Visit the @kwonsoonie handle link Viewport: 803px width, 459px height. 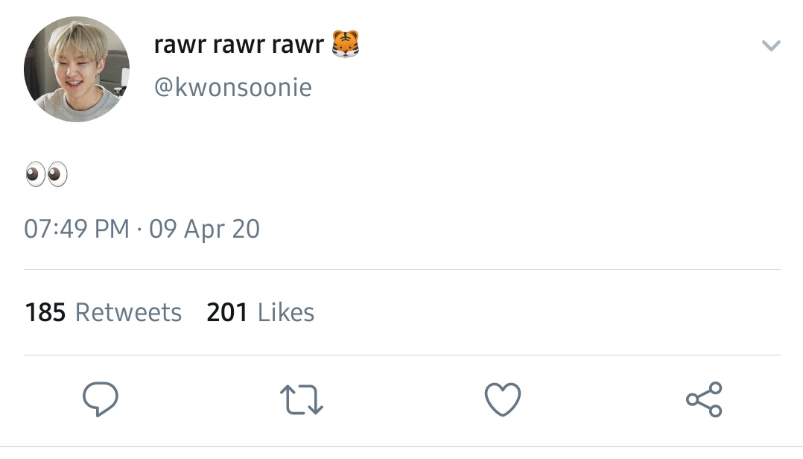[233, 87]
